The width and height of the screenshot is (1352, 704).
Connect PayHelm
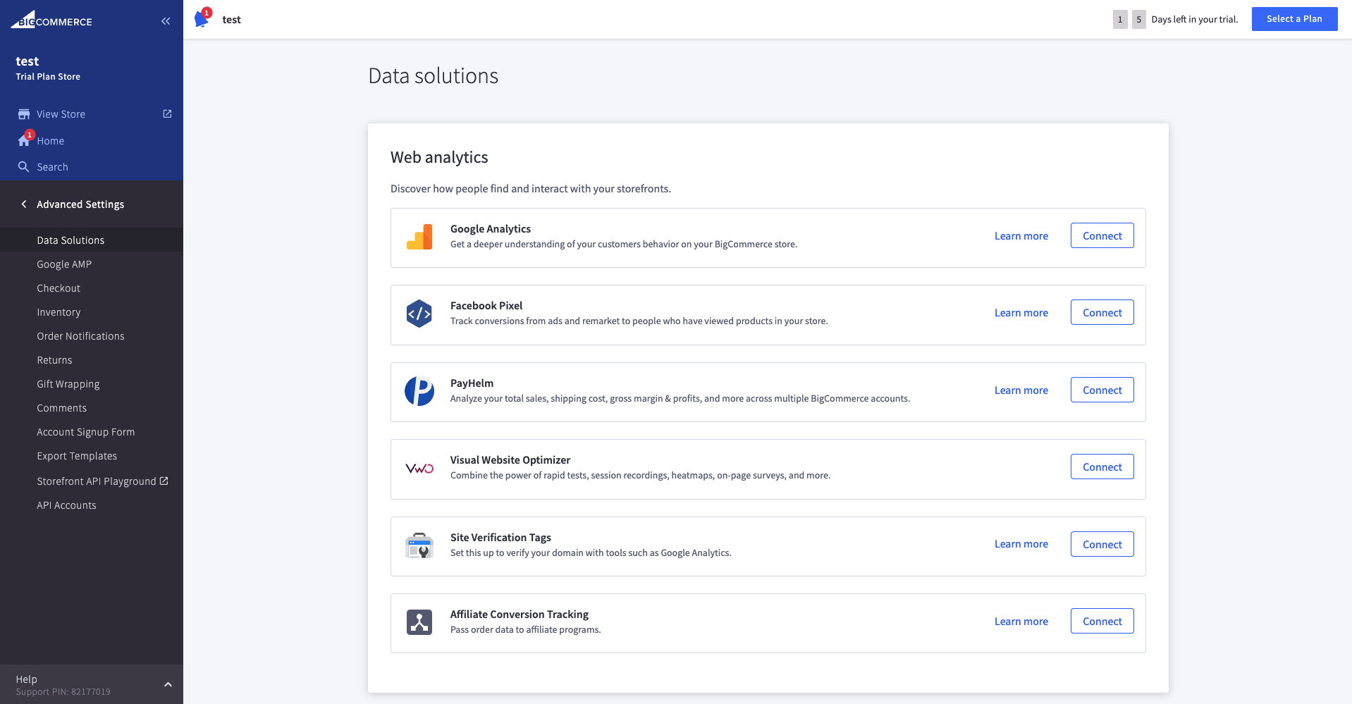pos(1102,390)
